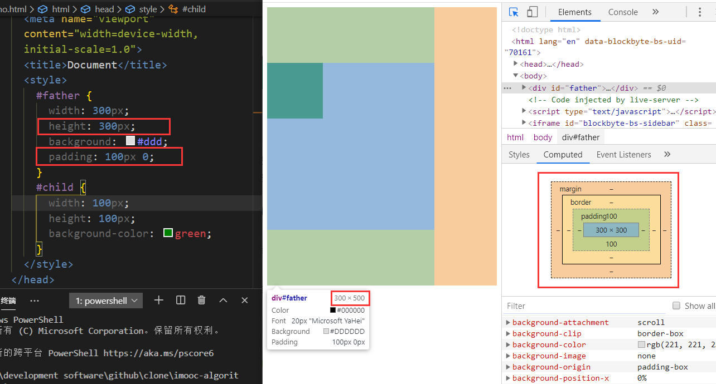
Task: Click rgb(221, 221 computed color swatch
Action: (x=641, y=344)
